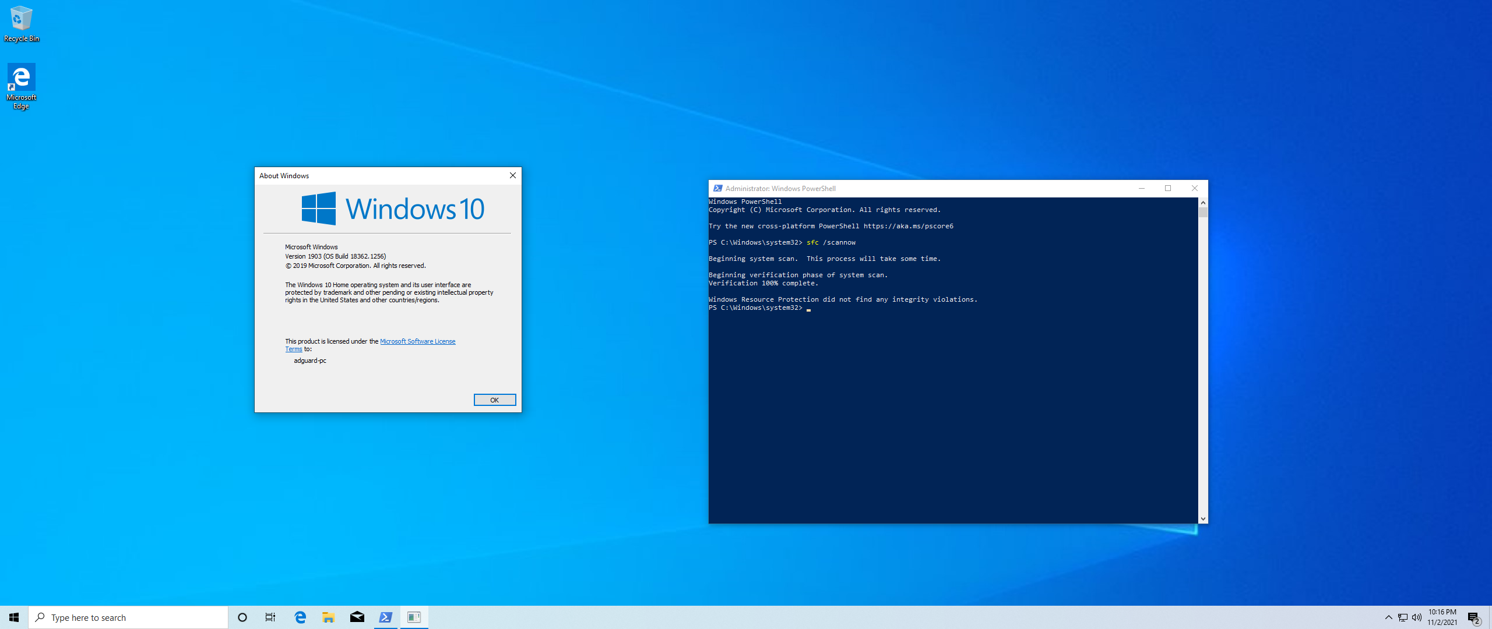Open File Explorer from the taskbar

[328, 617]
